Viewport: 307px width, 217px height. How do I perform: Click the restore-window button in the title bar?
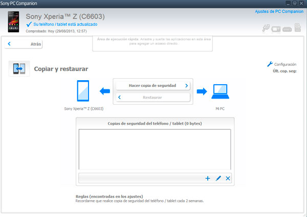pos(295,4)
